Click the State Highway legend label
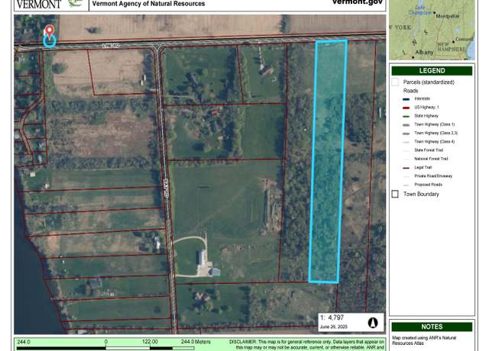This screenshot has width=489, height=351. (x=426, y=116)
